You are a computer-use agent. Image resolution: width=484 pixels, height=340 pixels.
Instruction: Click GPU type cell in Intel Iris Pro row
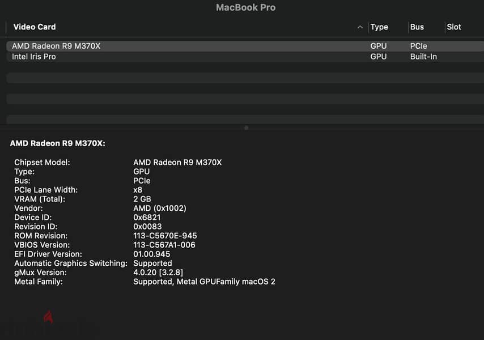click(x=379, y=57)
